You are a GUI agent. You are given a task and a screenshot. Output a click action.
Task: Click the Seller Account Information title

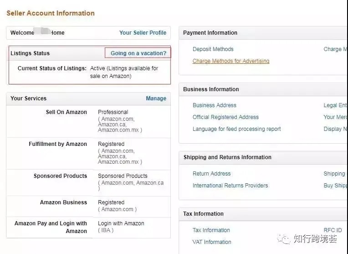(51, 13)
